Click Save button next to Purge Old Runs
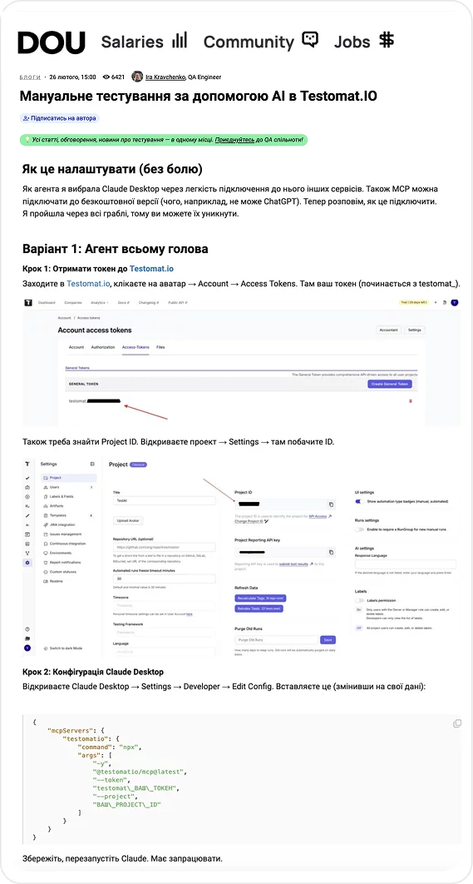The image size is (473, 884). pos(328,640)
